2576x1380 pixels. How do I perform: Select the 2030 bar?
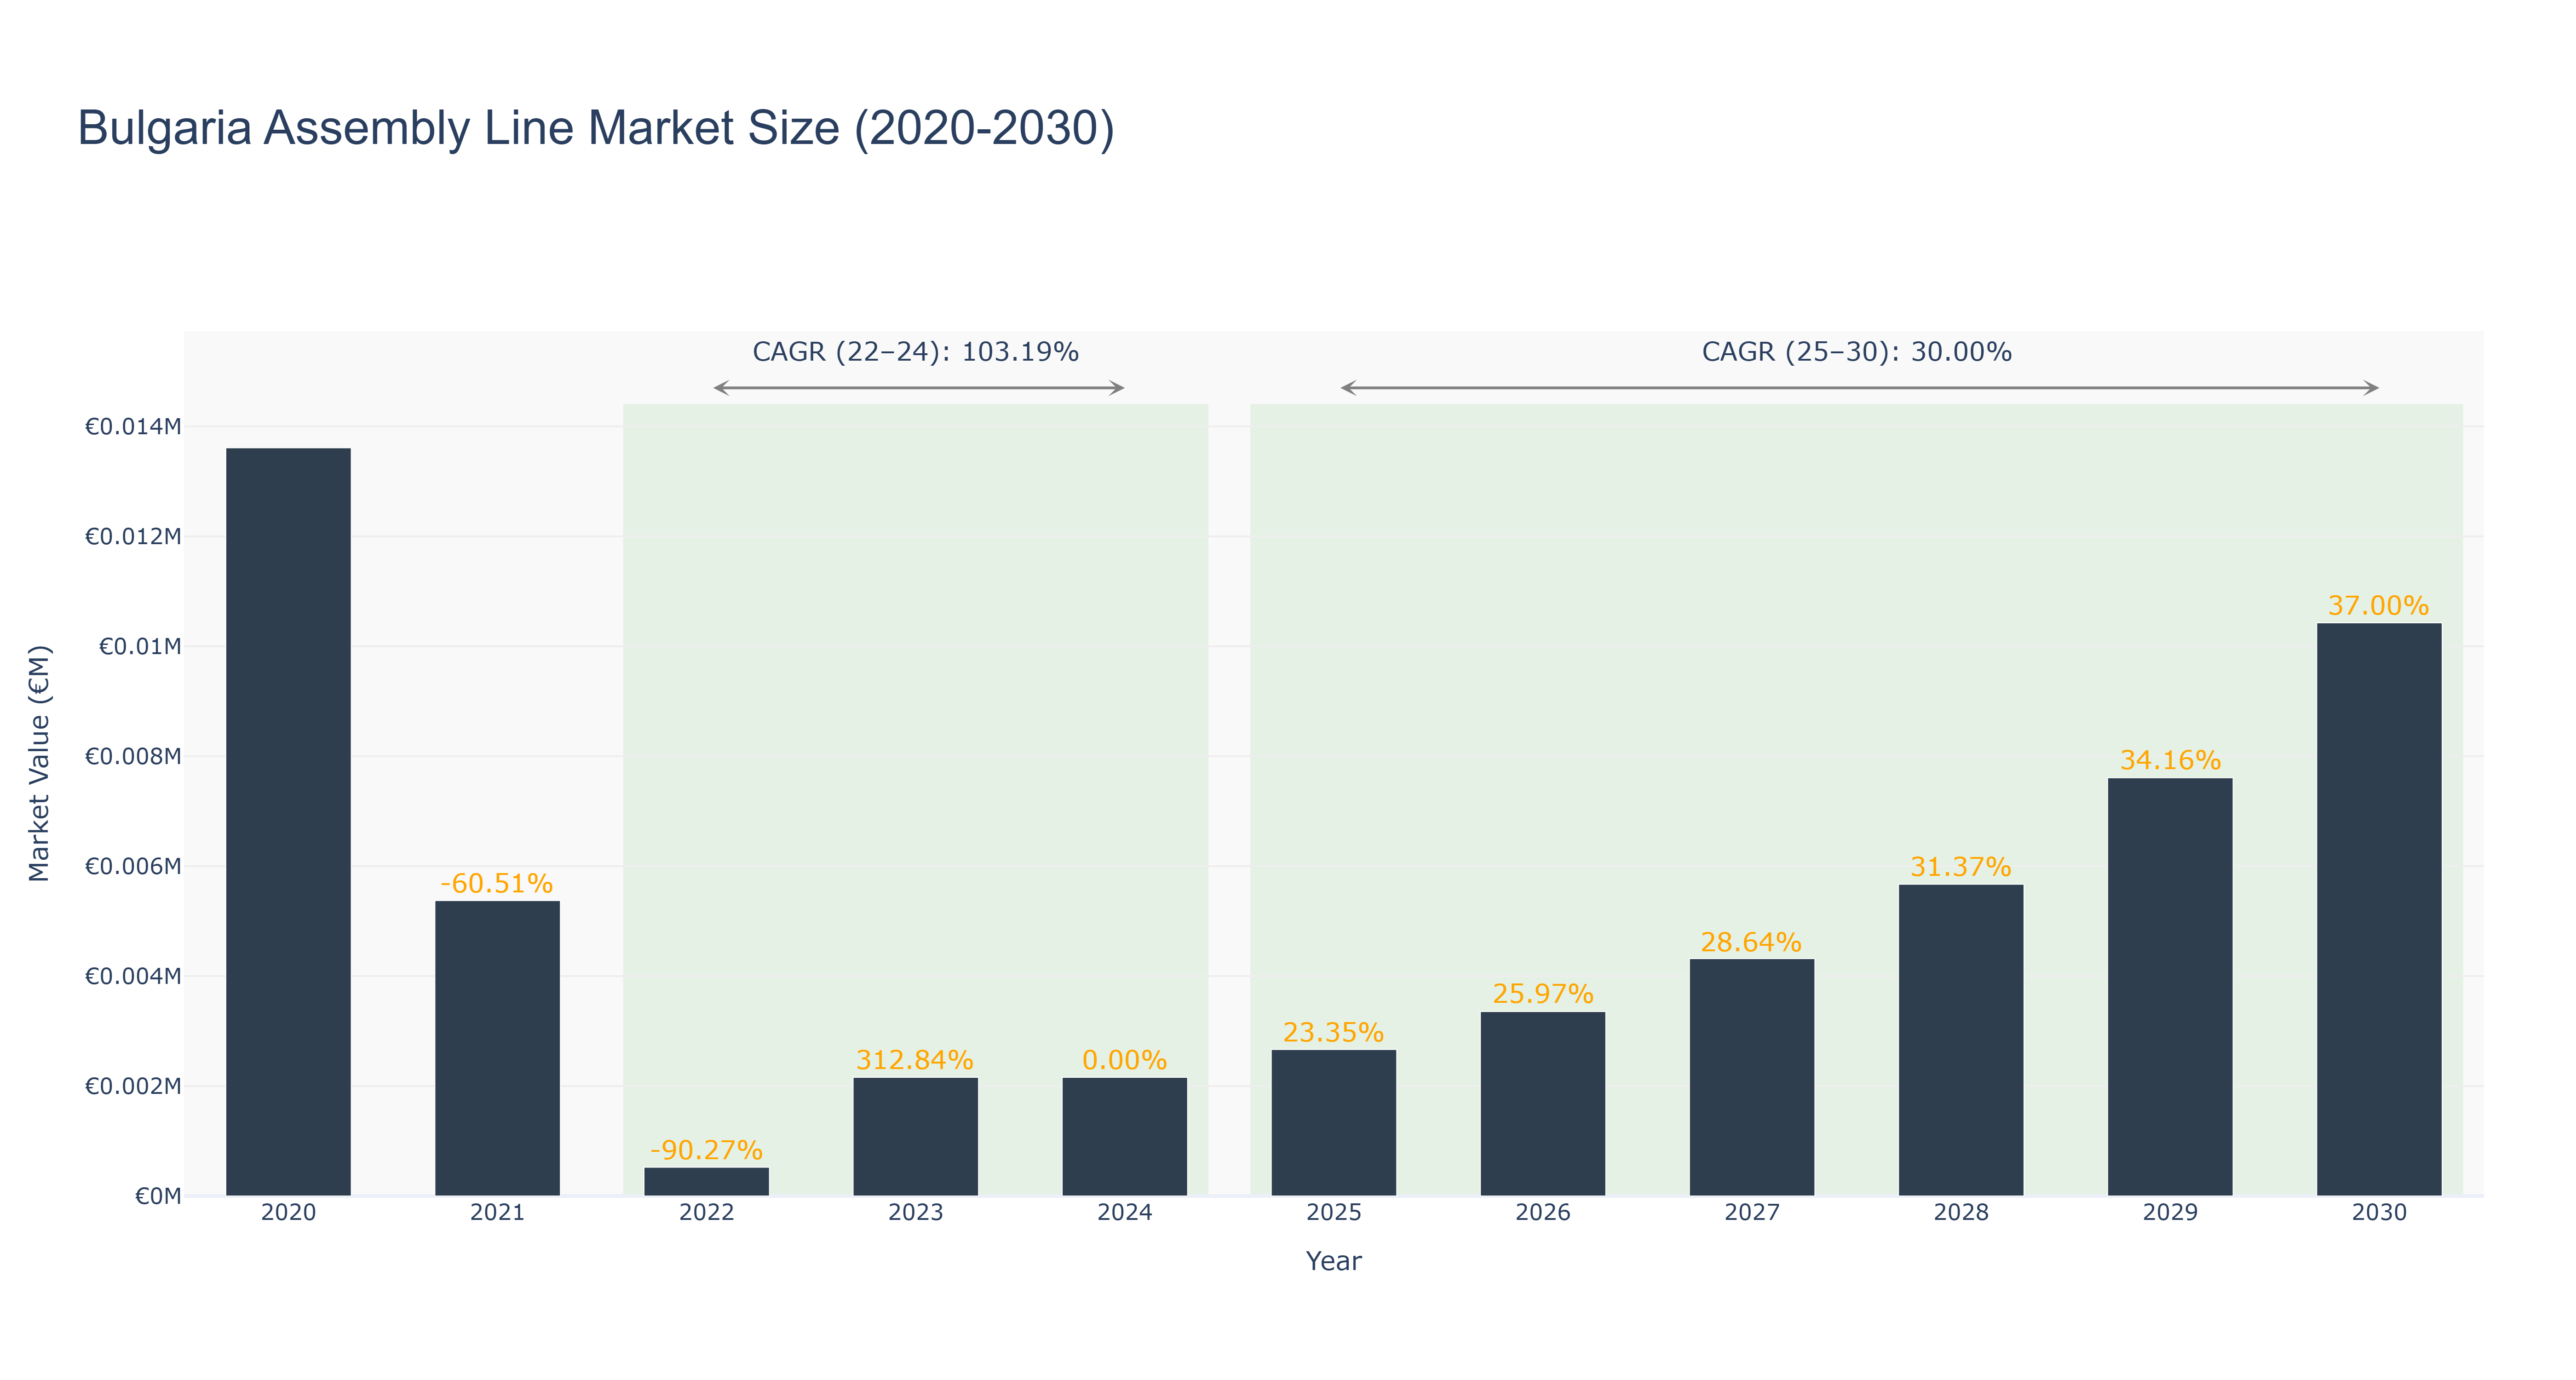click(2378, 909)
